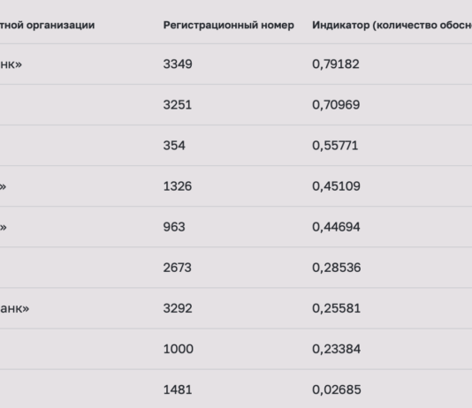
Task: Select registration number 3349
Action: [178, 64]
